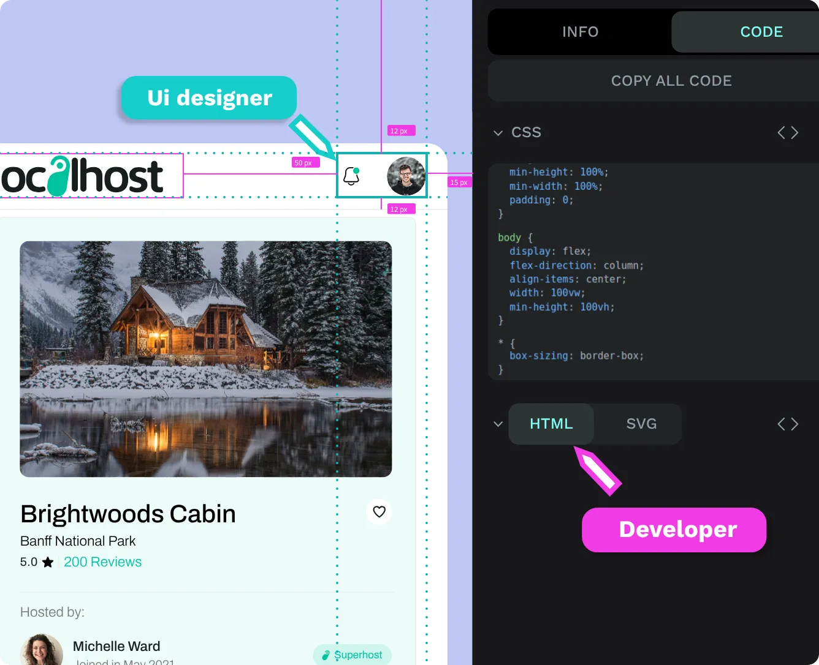Screen dimensions: 819x665
Task: Select the HTML code tab
Action: tap(551, 424)
